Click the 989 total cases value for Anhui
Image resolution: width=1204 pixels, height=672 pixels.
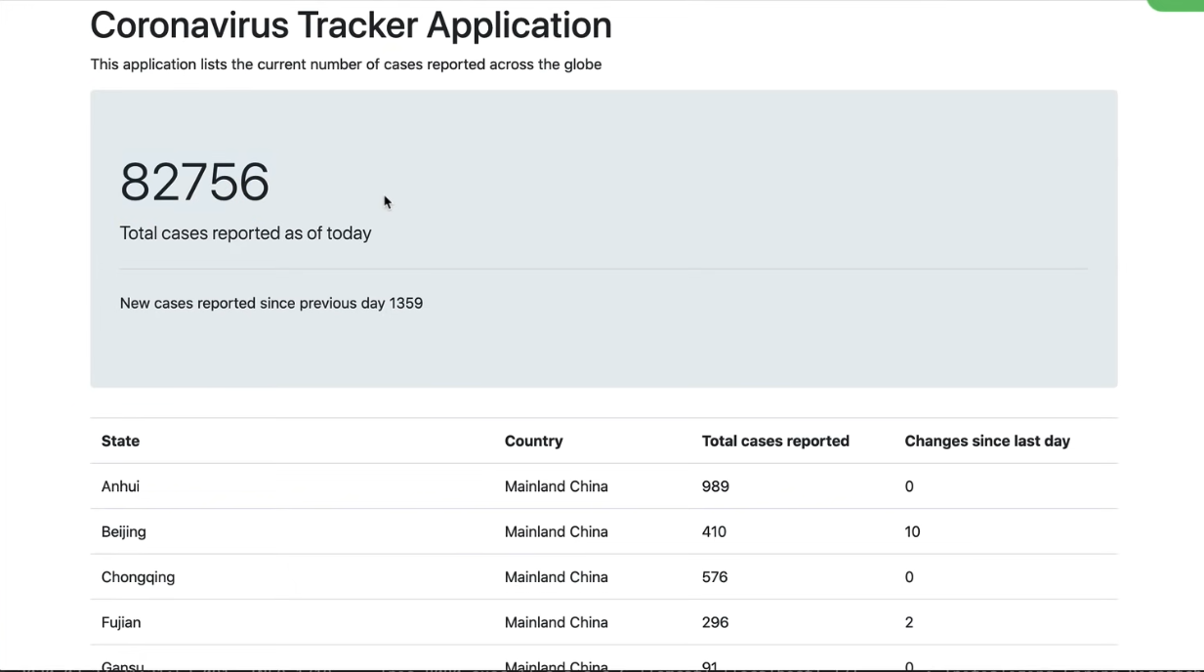coord(715,486)
